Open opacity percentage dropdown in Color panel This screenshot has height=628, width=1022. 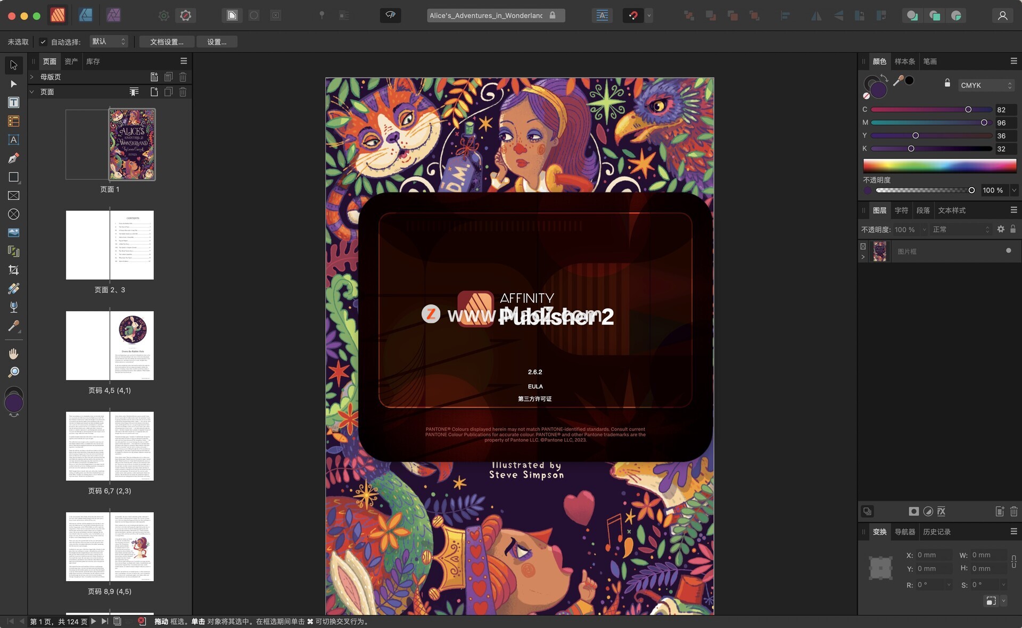click(1014, 190)
